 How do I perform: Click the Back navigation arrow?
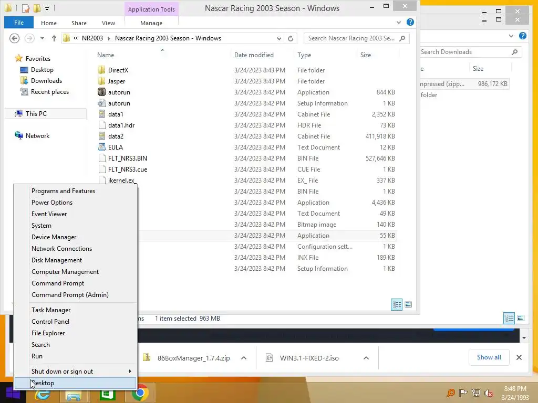[14, 38]
